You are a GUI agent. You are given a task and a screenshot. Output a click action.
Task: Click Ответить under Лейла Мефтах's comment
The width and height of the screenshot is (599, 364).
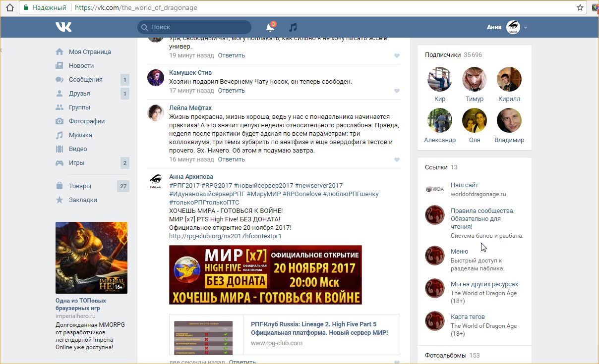point(231,159)
